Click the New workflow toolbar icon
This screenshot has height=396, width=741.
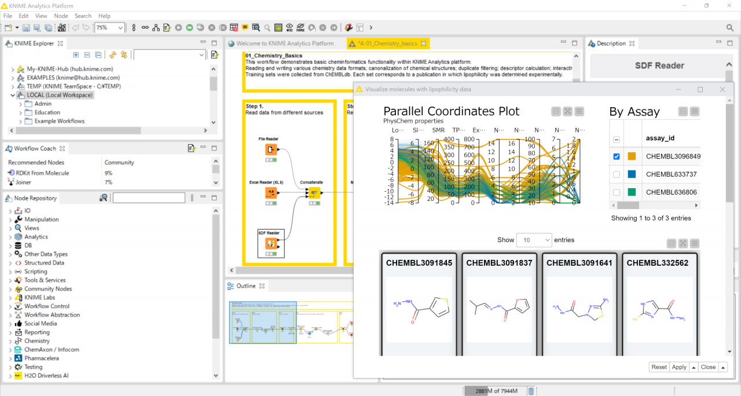tap(8, 27)
